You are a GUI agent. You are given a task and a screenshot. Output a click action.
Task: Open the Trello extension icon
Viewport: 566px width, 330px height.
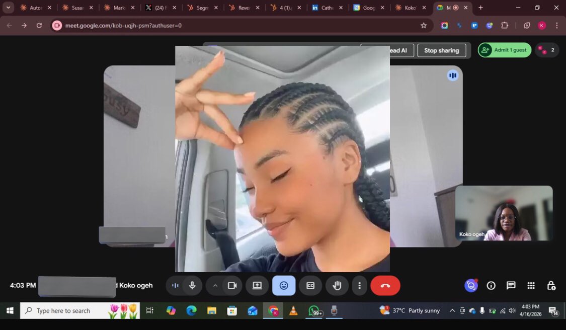click(x=474, y=25)
